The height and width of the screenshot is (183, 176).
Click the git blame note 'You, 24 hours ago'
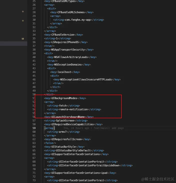point(76,128)
